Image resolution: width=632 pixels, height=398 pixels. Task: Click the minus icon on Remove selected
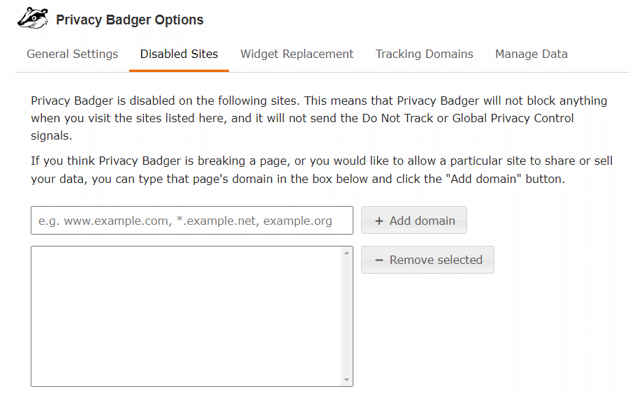379,260
